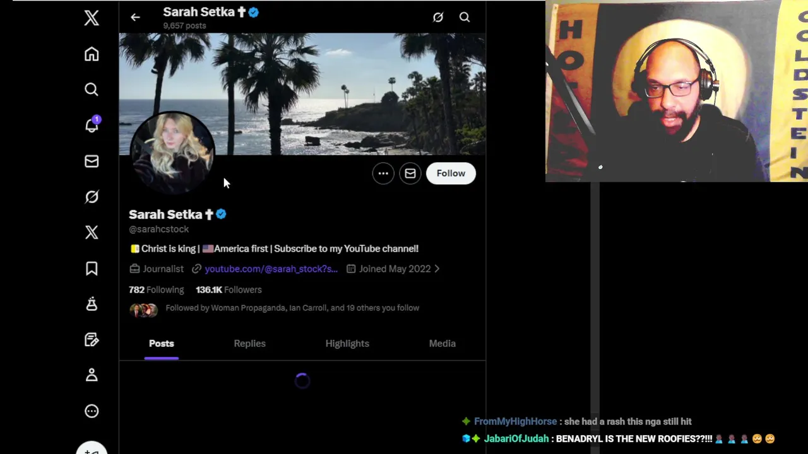Go to Home in the sidebar

[x=92, y=54]
